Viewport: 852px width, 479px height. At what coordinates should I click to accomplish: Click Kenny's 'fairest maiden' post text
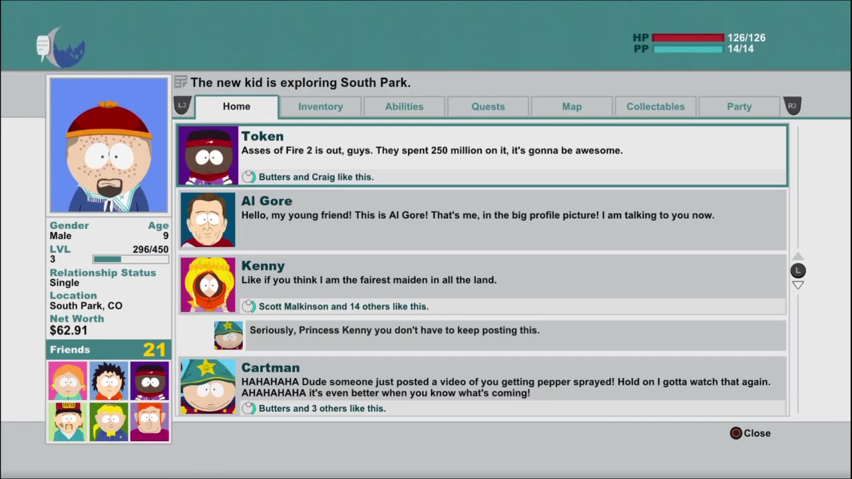(369, 280)
